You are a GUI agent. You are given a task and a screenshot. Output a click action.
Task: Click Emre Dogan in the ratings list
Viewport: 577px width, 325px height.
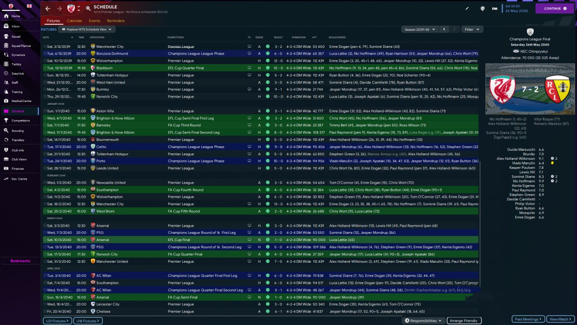(525, 217)
